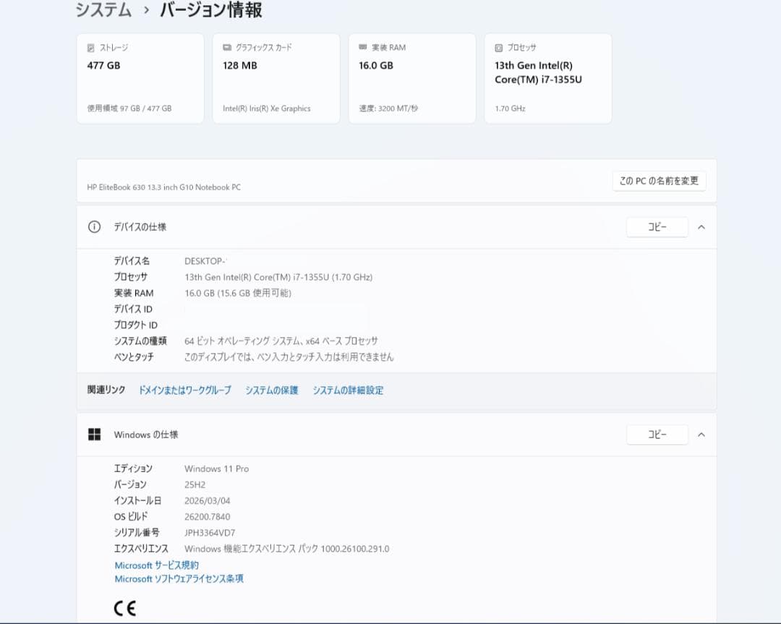
Task: Select install date 2026/03/04
Action: (208, 500)
